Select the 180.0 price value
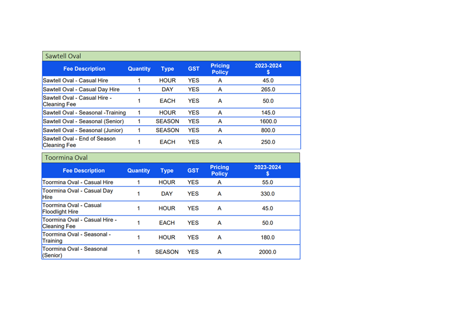This screenshot has height=333, width=472. [267, 237]
